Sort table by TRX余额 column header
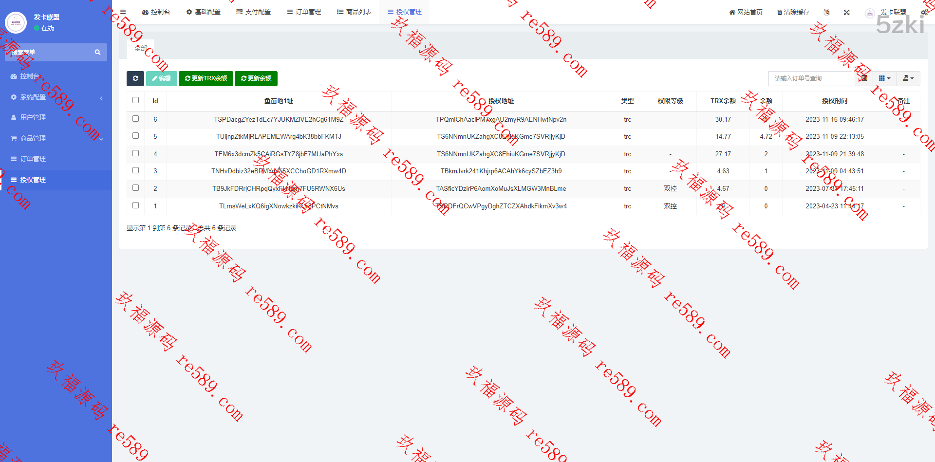Viewport: 935px width, 462px height. click(723, 101)
